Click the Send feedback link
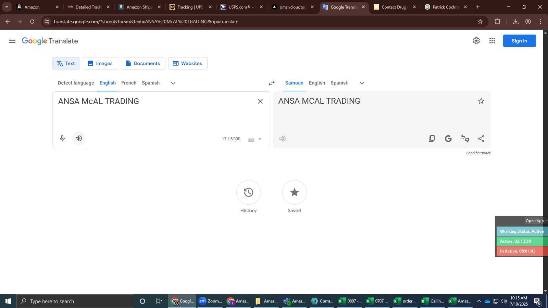Screen dimensions: 548x308 coord(478,153)
